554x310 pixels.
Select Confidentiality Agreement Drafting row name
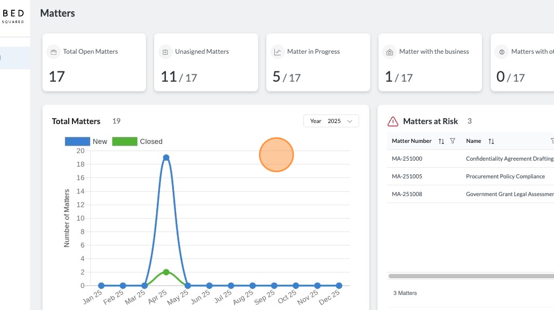[509, 158]
